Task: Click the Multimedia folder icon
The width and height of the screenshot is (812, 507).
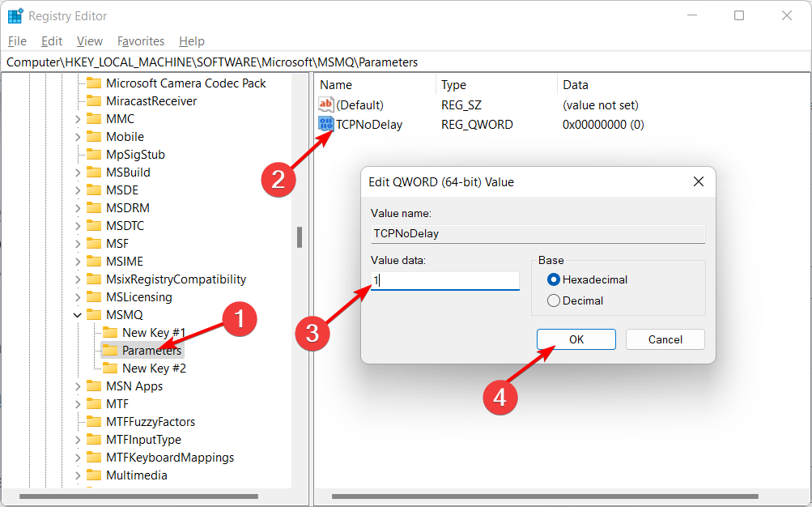Action: click(x=94, y=475)
